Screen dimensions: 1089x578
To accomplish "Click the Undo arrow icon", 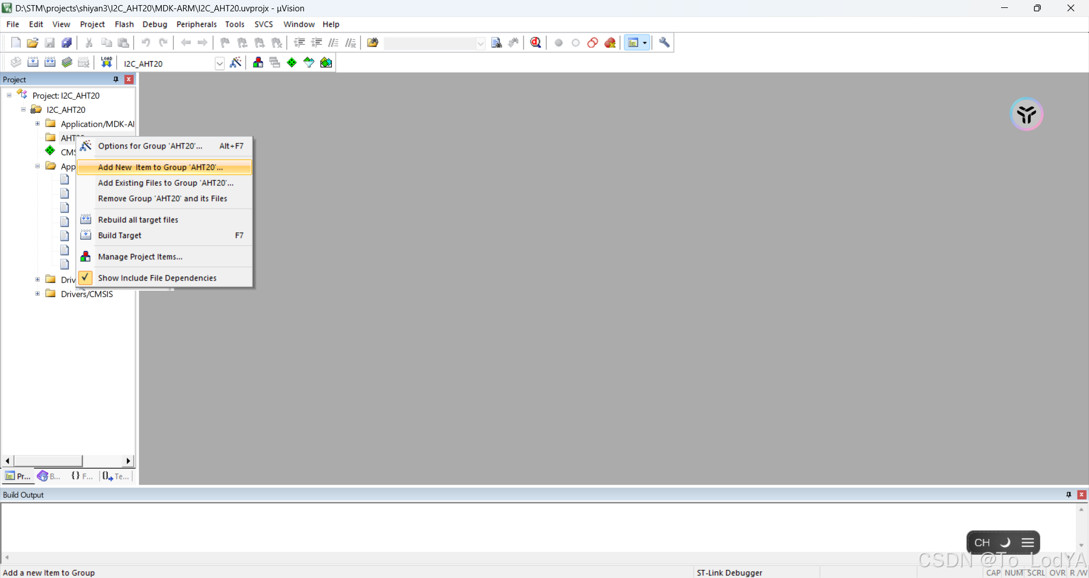I will coord(146,42).
